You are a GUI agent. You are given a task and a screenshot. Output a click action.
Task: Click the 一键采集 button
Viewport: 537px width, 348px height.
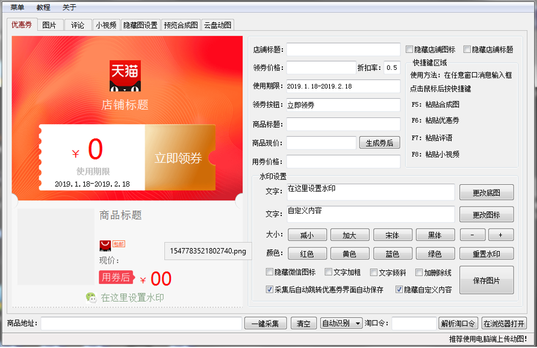pos(265,323)
